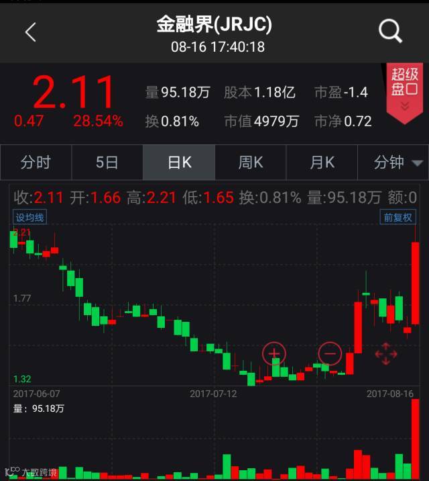Open 设均线 moving average settings
The width and height of the screenshot is (429, 481).
(x=29, y=217)
